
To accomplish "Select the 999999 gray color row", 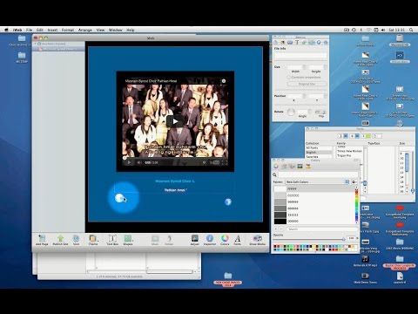I will (314, 201).
